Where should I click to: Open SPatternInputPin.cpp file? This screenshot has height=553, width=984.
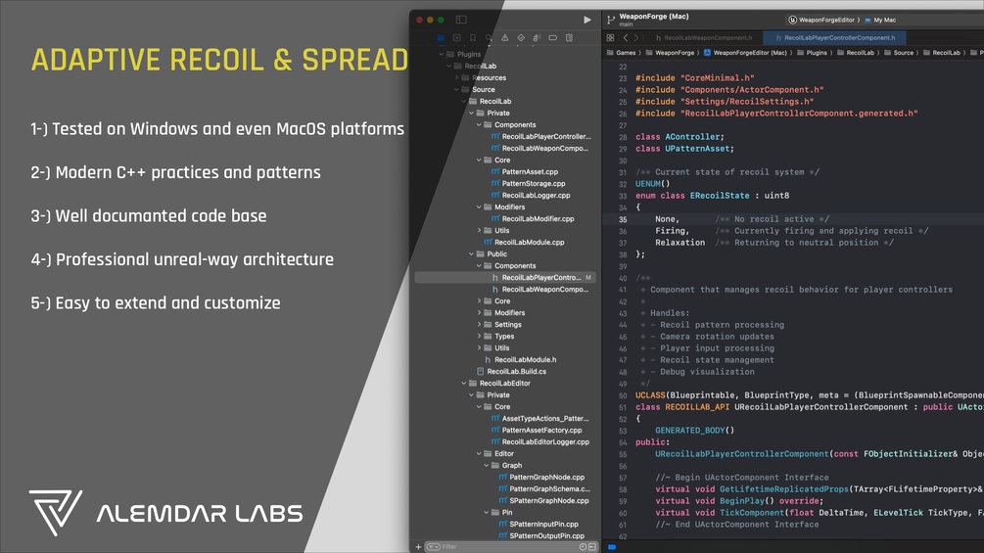point(543,525)
